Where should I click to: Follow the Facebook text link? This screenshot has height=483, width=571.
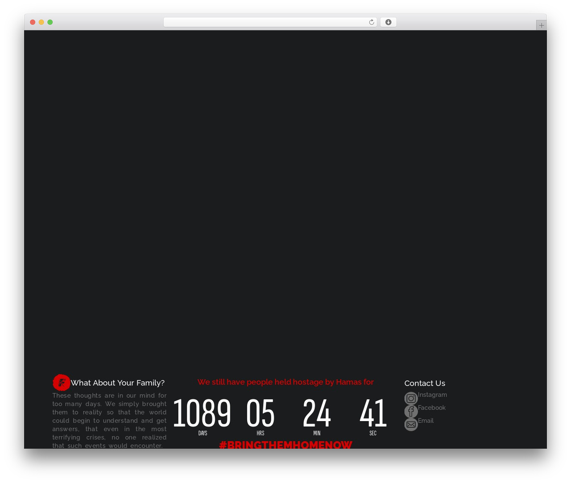pyautogui.click(x=431, y=408)
